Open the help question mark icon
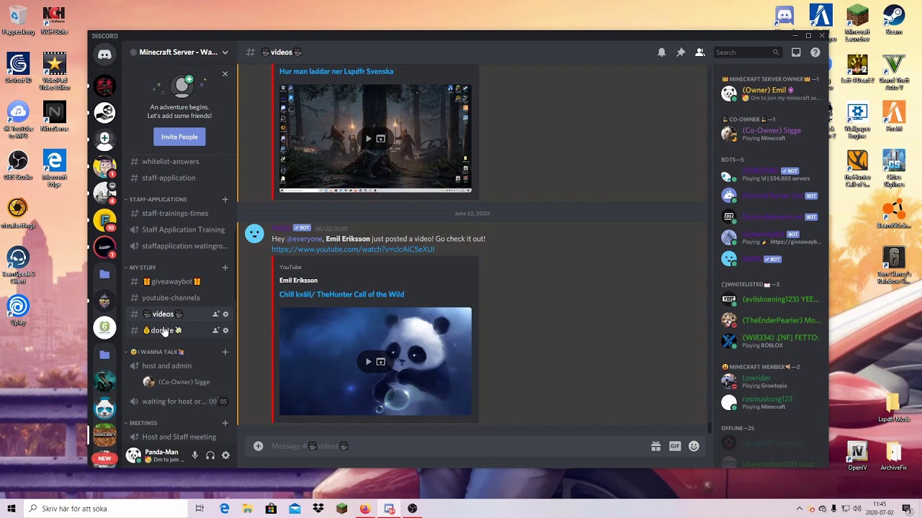The width and height of the screenshot is (922, 518). [x=815, y=52]
